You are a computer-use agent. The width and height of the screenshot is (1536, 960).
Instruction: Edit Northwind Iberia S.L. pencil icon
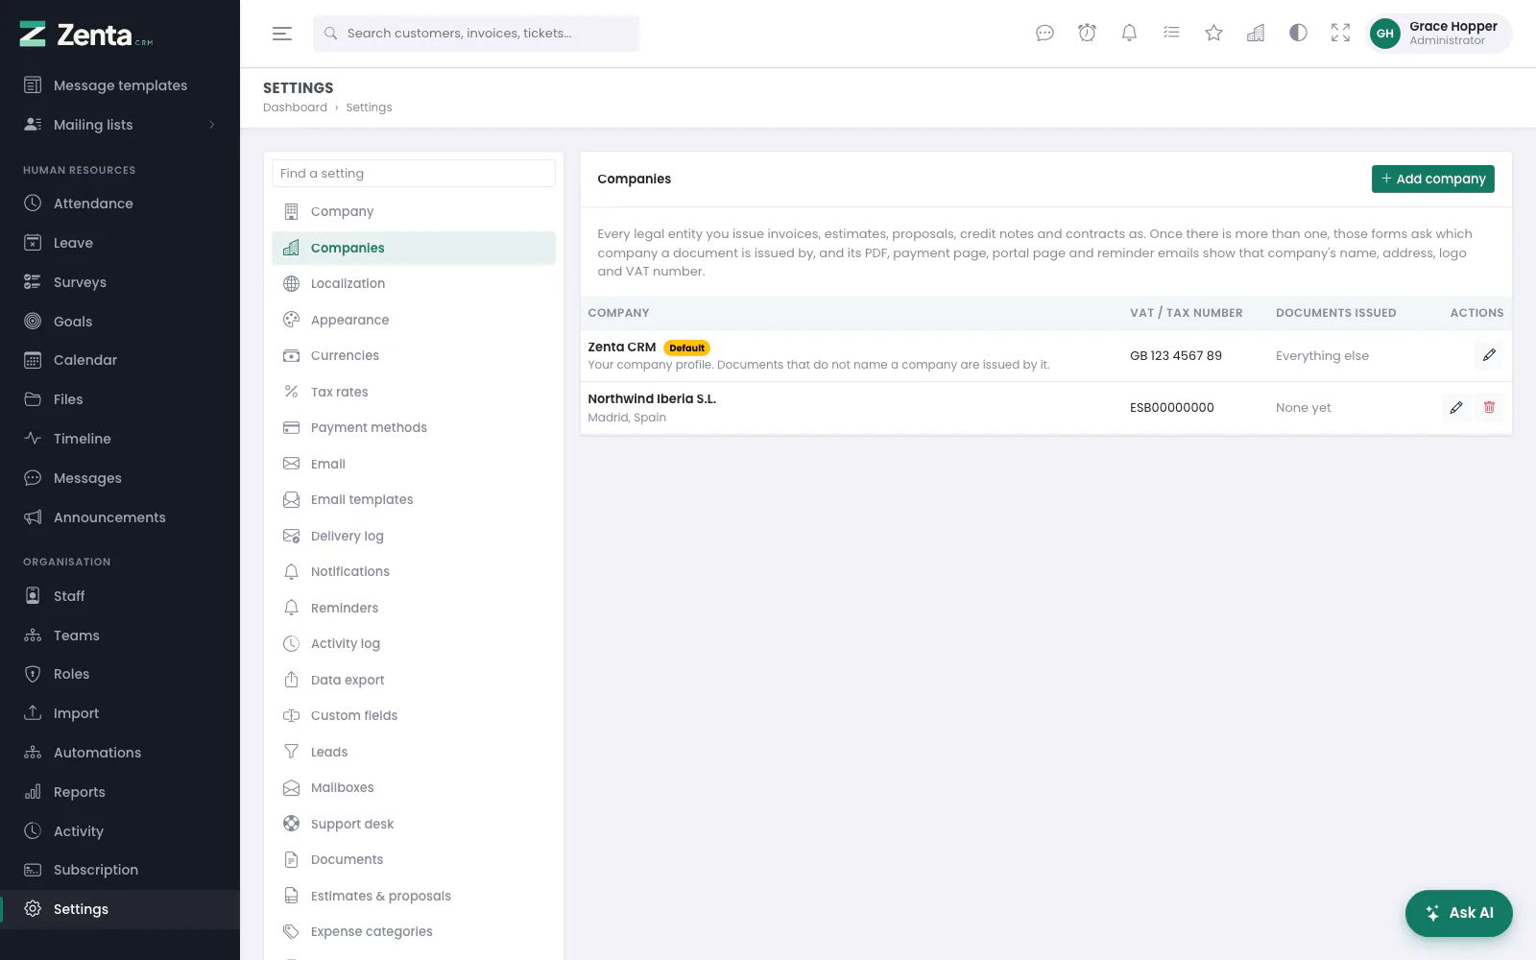(x=1456, y=407)
